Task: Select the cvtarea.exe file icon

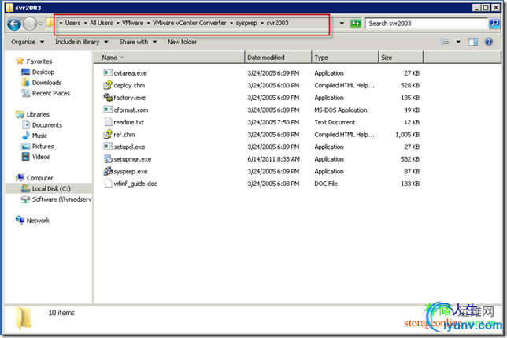Action: coord(108,72)
